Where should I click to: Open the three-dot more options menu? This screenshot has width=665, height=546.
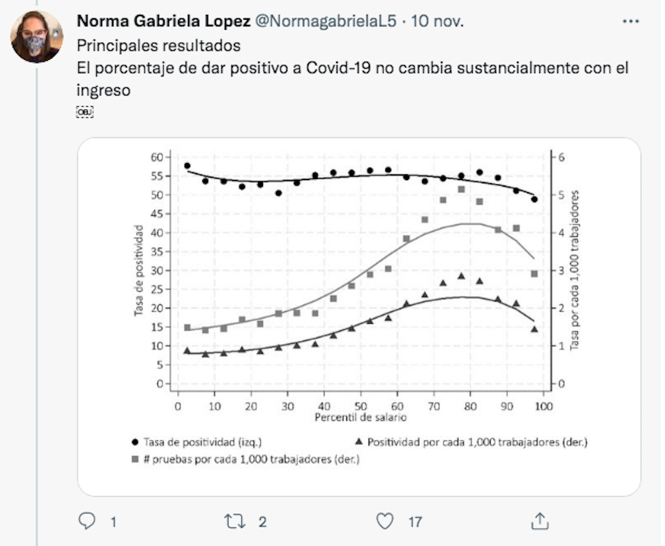[x=631, y=21]
